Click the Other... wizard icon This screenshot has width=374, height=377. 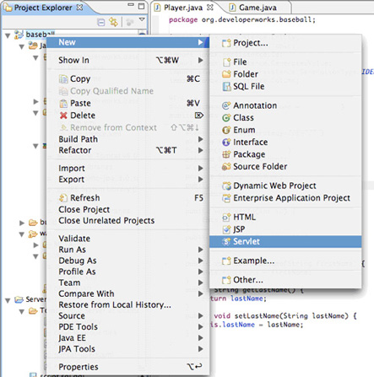[x=226, y=280]
